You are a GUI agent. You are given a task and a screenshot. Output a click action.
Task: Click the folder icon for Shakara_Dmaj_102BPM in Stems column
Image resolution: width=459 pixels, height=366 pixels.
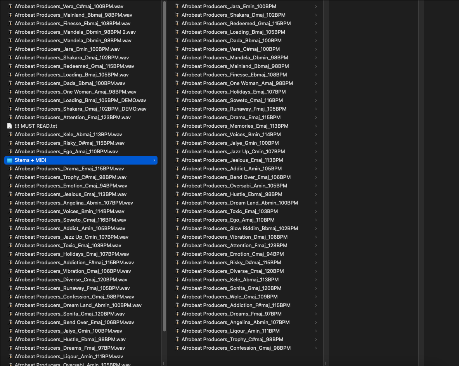[x=177, y=15]
